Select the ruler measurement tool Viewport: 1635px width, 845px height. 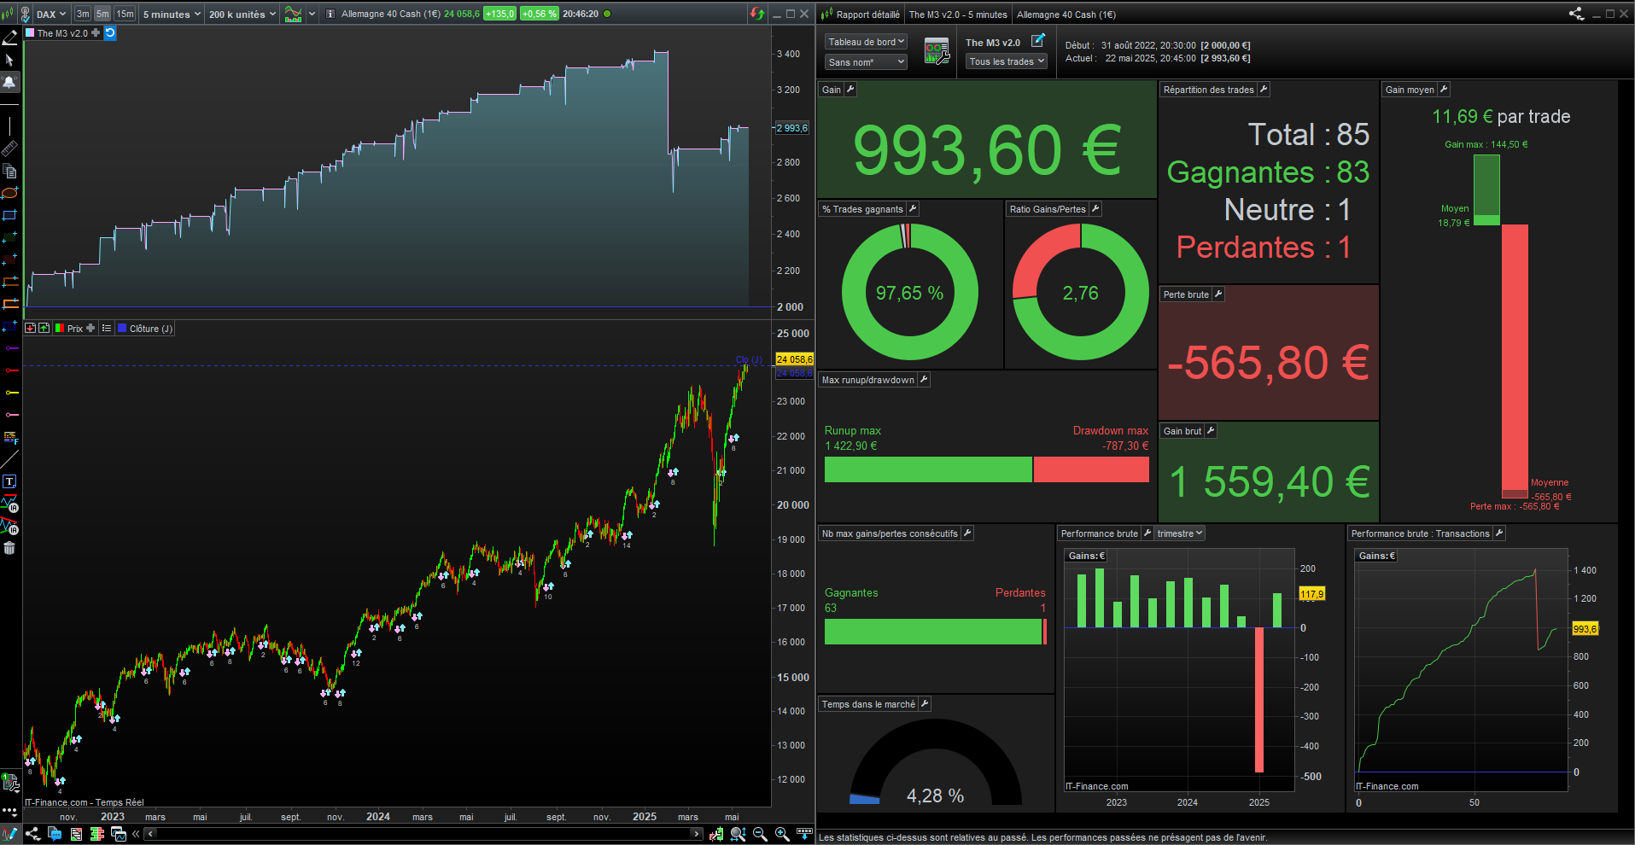9,149
